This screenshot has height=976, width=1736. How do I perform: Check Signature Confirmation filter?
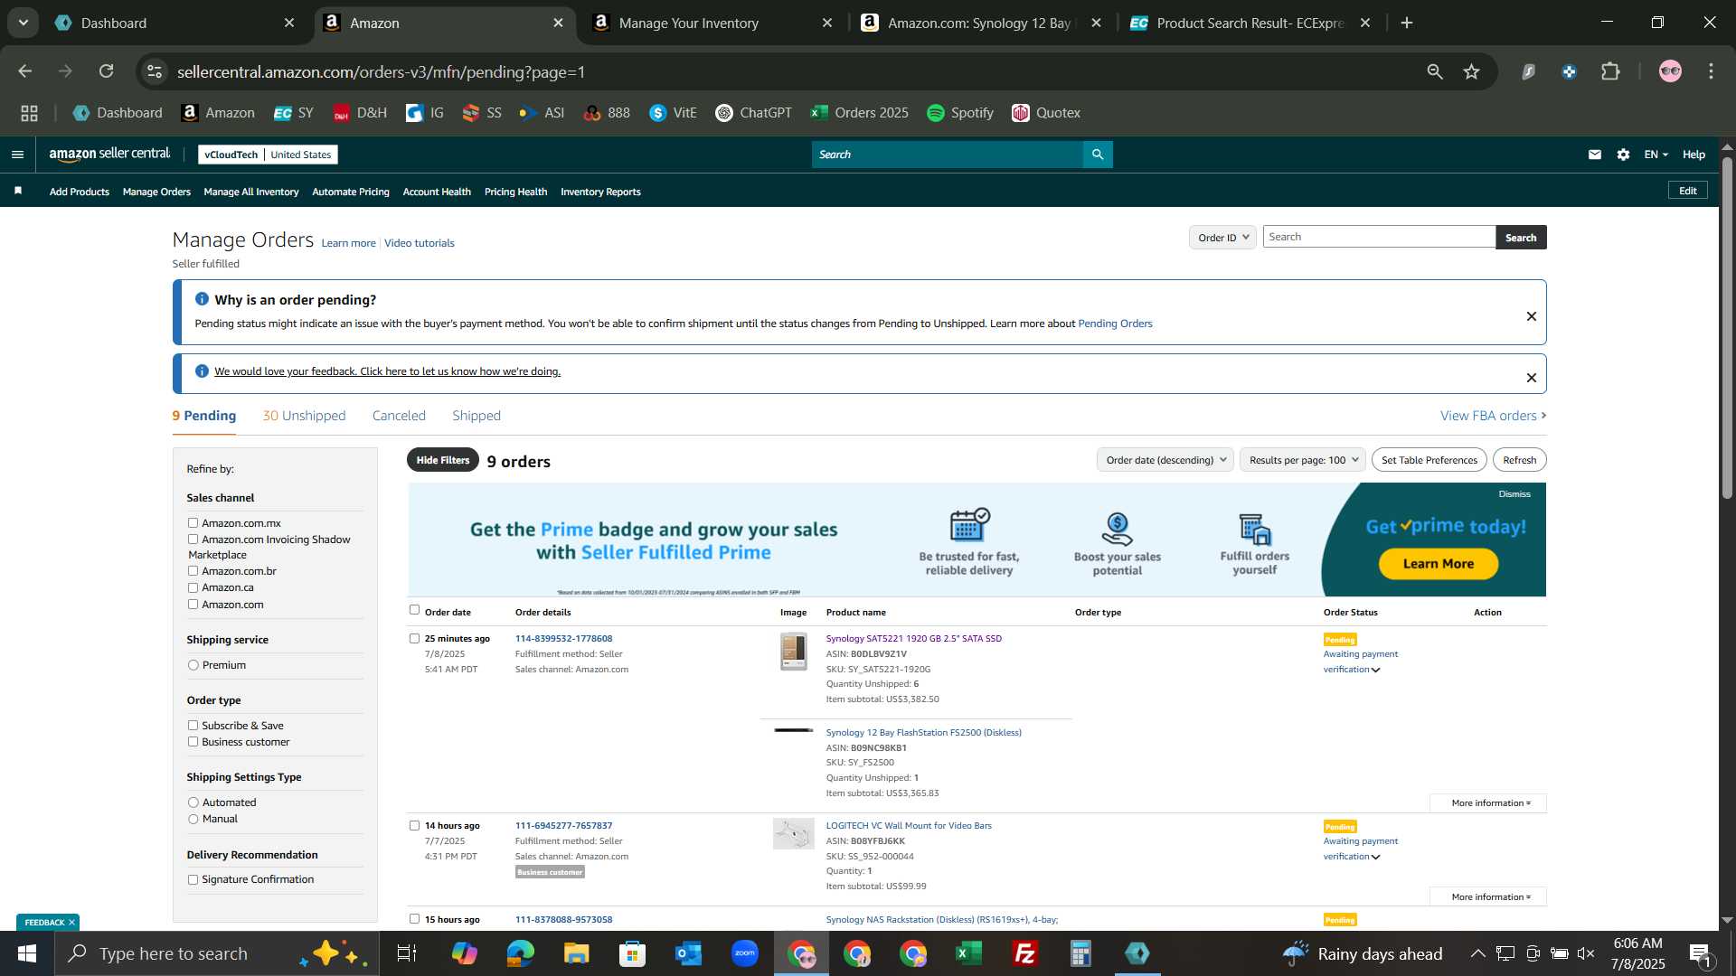[193, 879]
